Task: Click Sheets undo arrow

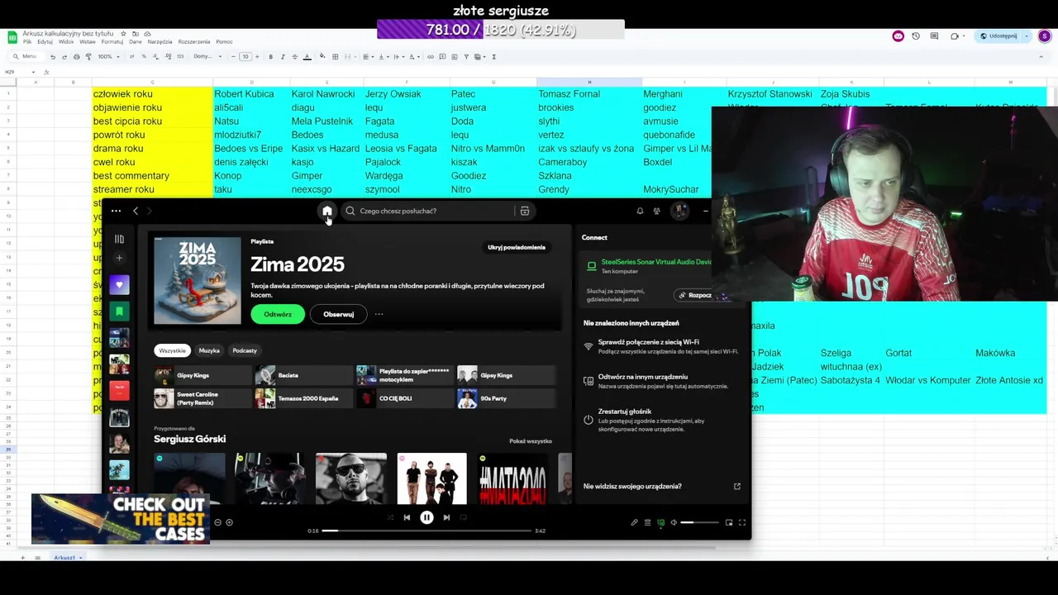Action: tap(53, 57)
